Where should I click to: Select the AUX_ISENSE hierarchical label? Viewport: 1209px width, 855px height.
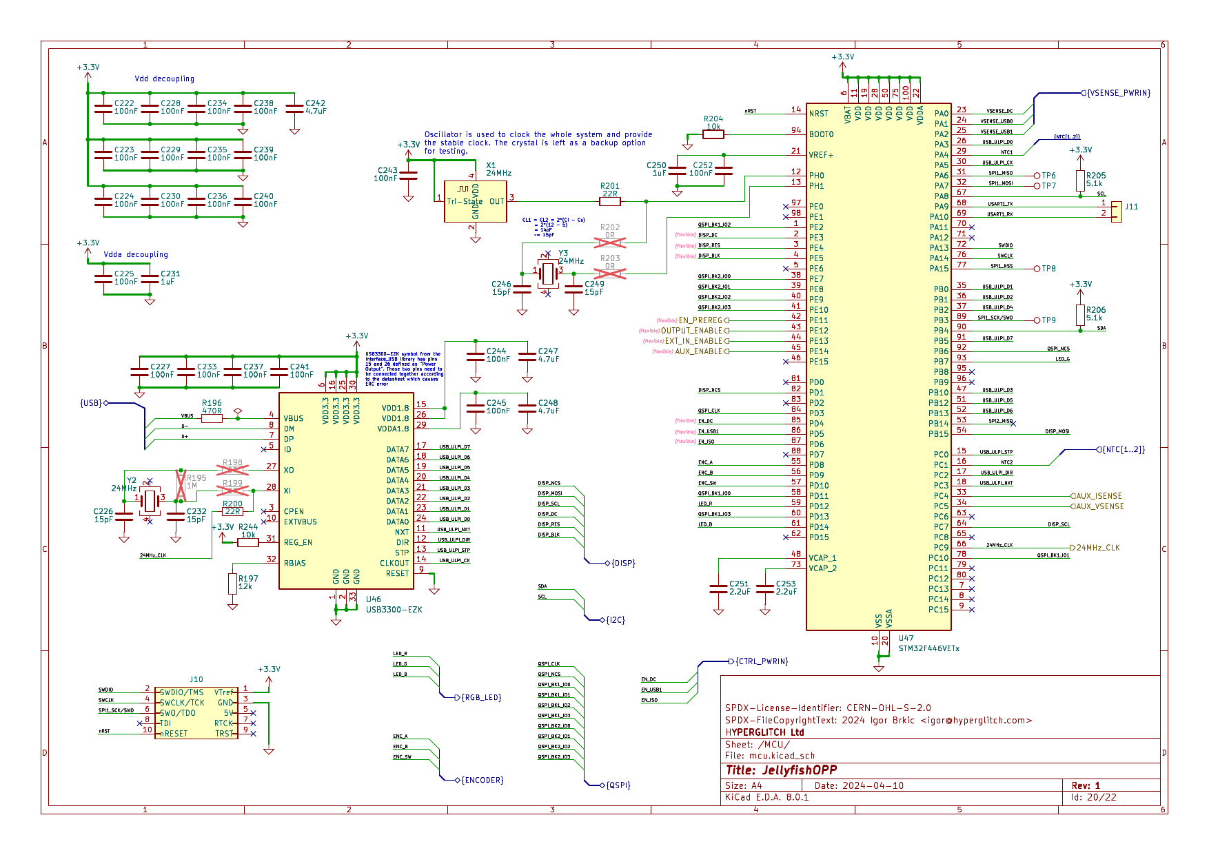[x=1099, y=496]
